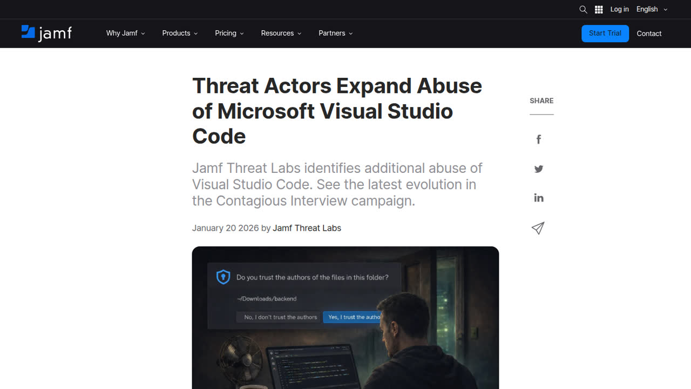Share article on Twitter
Image resolution: width=691 pixels, height=389 pixels.
click(539, 169)
